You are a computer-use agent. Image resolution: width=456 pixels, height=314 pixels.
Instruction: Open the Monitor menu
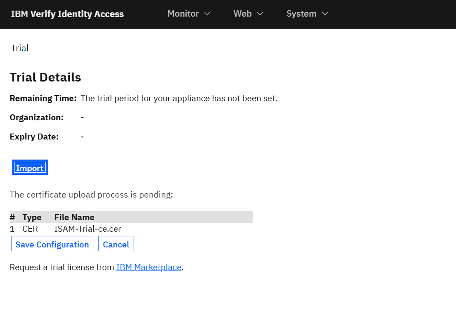pos(189,14)
